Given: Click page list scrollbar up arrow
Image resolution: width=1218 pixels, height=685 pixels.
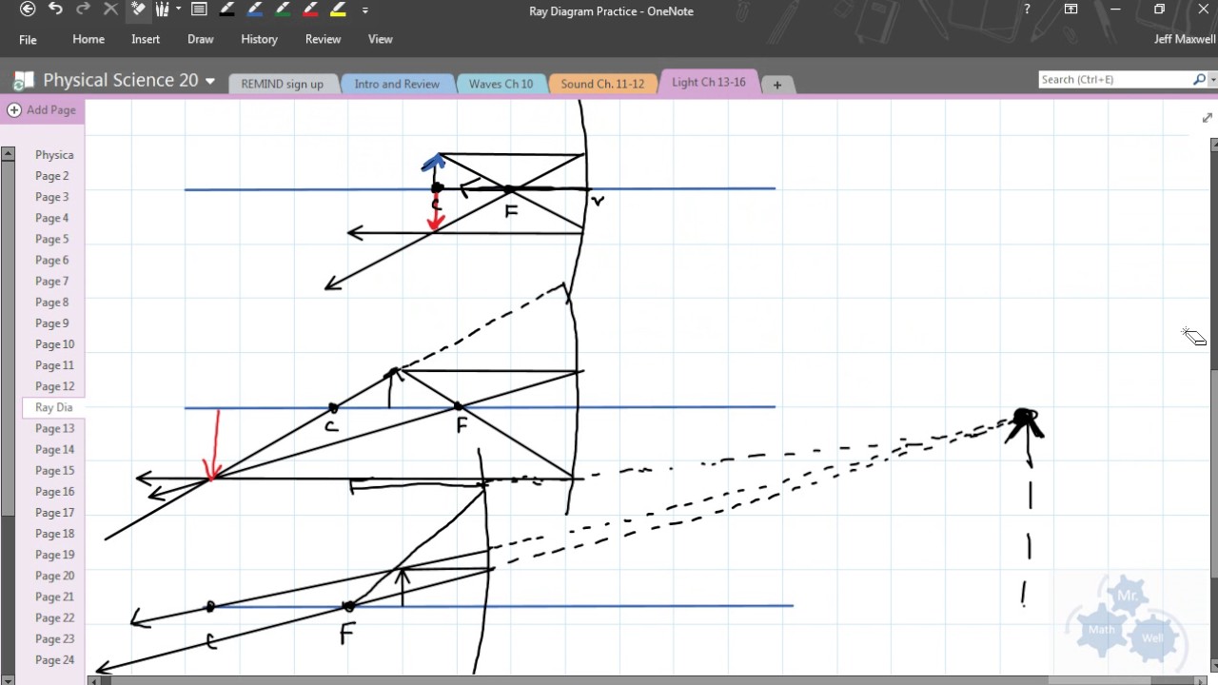Looking at the screenshot, I should 8,153.
